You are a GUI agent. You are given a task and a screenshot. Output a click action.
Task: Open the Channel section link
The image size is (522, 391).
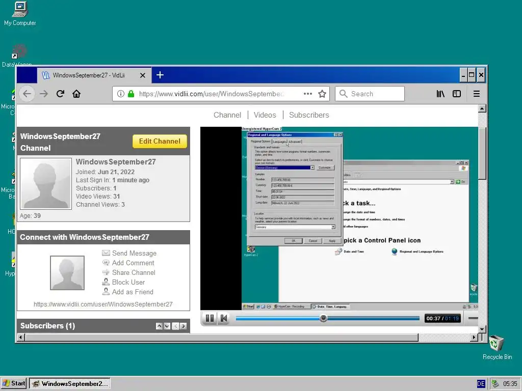227,115
